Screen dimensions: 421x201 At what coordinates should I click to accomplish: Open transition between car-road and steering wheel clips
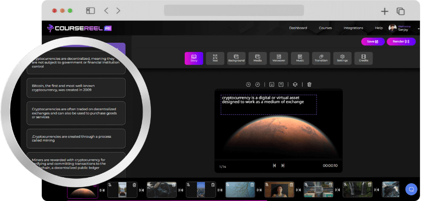pos(142,190)
